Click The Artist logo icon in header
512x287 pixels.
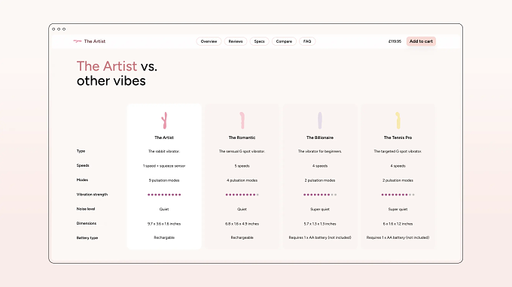(78, 41)
